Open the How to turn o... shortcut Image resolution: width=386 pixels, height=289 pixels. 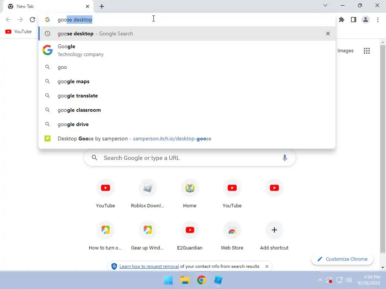pyautogui.click(x=106, y=236)
